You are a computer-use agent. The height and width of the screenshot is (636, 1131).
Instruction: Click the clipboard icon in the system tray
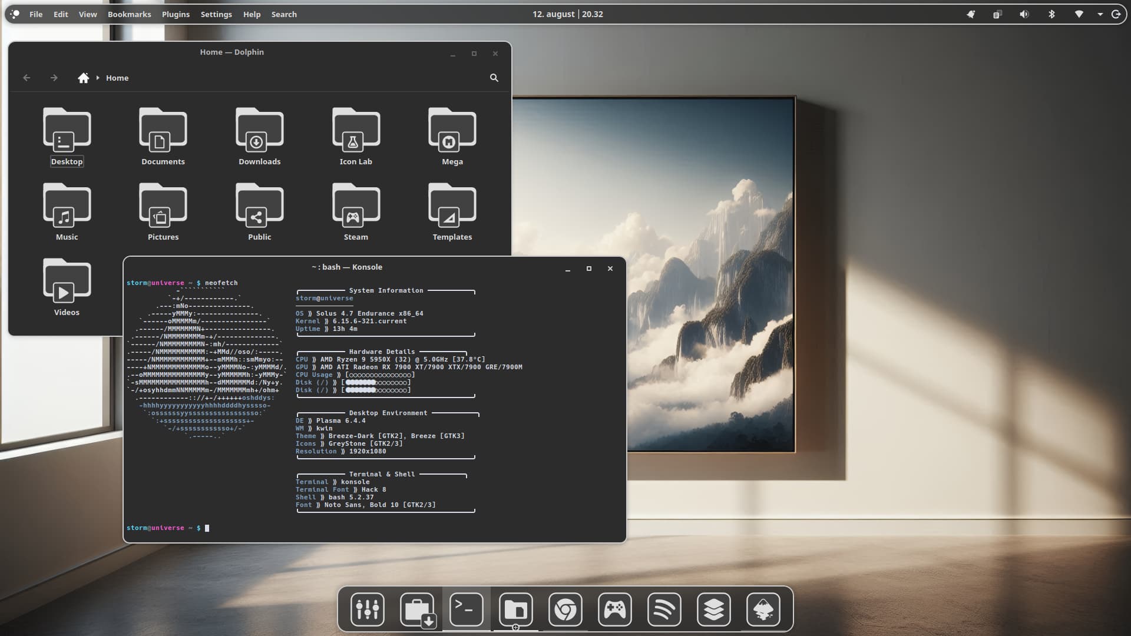997,14
